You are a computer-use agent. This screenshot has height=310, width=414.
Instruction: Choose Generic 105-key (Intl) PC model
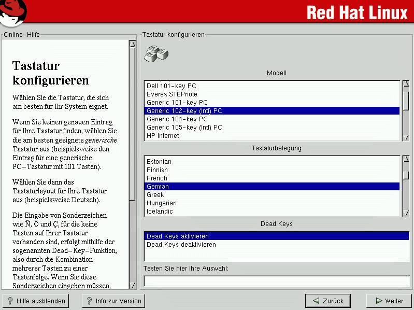pos(184,128)
